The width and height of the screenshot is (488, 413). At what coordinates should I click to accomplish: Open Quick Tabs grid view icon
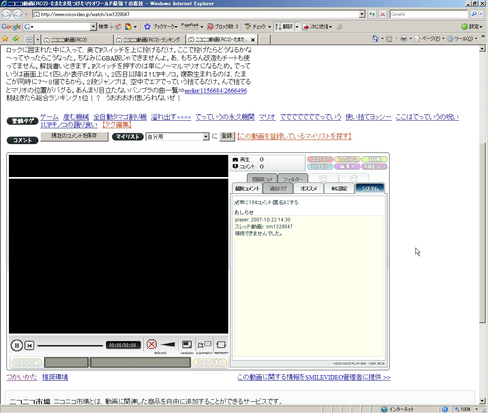[29, 40]
